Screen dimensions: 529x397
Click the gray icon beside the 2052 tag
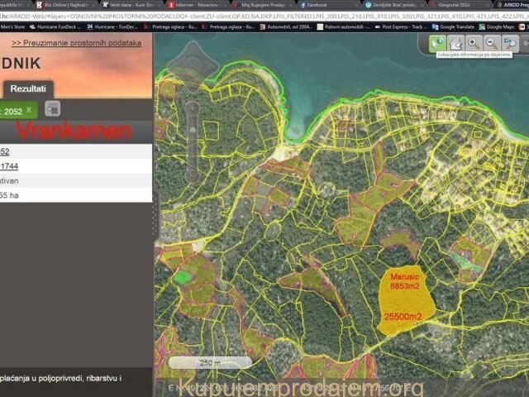(53, 108)
